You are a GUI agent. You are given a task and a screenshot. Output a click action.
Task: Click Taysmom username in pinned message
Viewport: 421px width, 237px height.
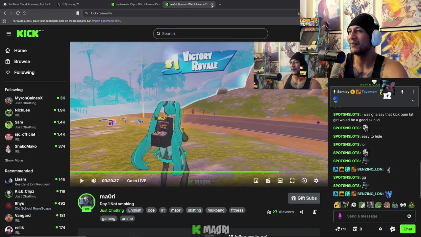(x=369, y=92)
